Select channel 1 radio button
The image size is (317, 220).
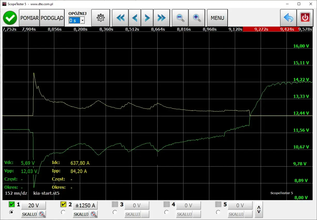point(11,212)
